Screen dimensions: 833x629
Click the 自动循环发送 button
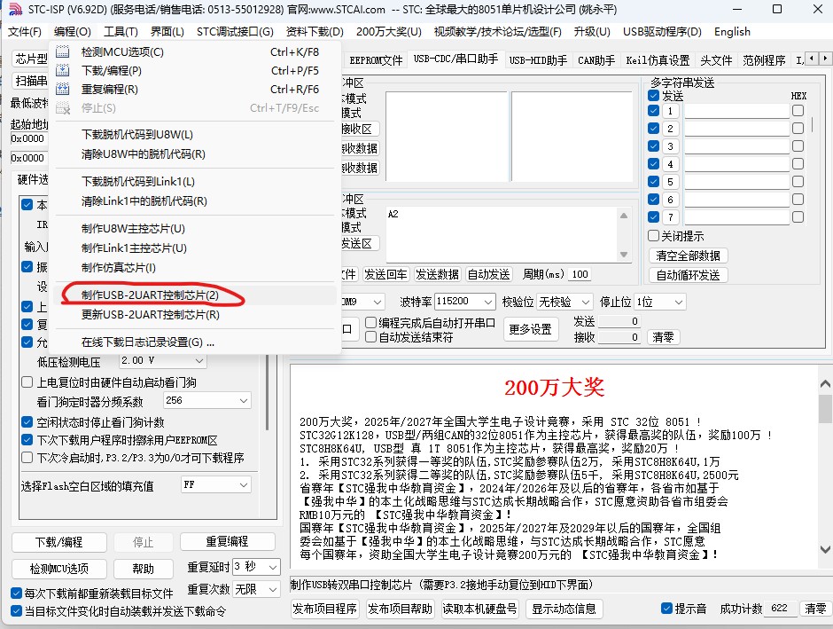[688, 275]
